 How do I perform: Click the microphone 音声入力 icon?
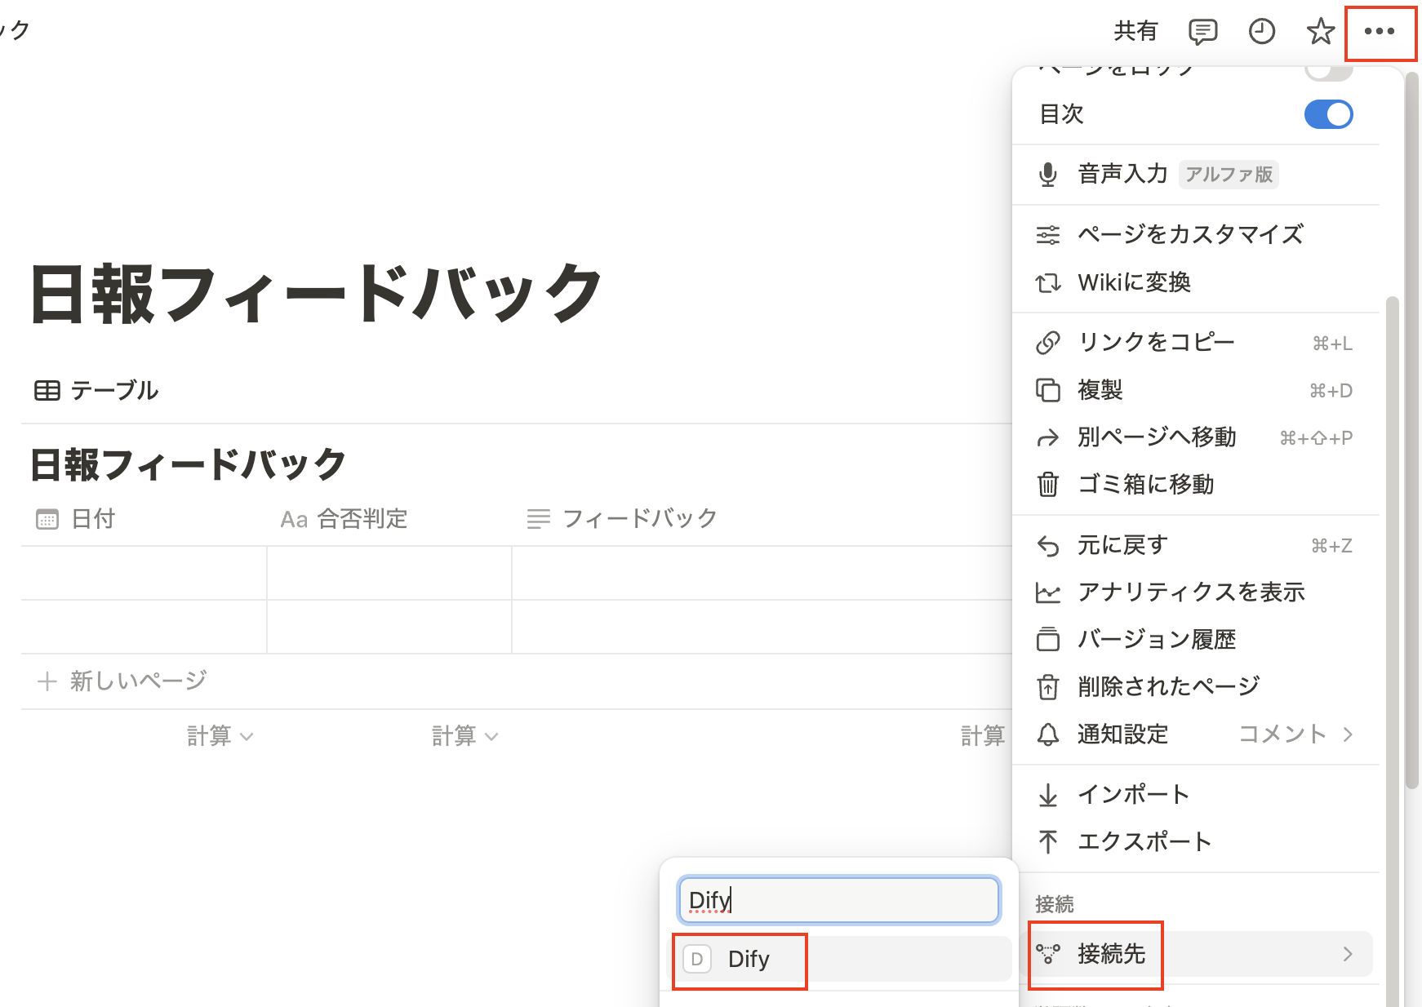click(x=1048, y=175)
